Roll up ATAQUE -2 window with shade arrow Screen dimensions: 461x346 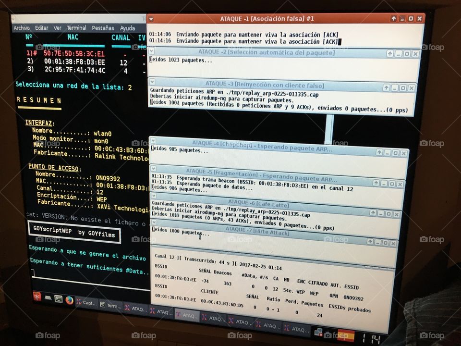pos(390,52)
